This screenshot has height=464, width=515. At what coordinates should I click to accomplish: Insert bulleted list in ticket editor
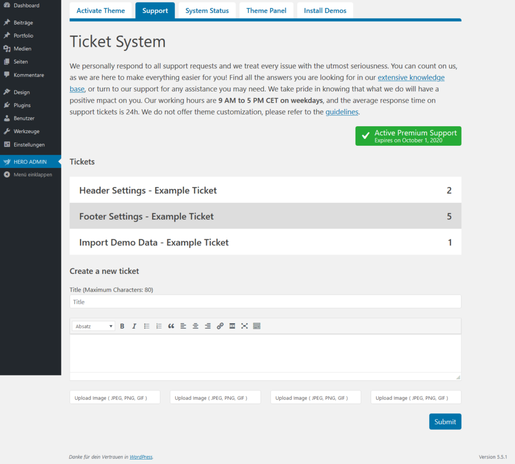pyautogui.click(x=146, y=326)
